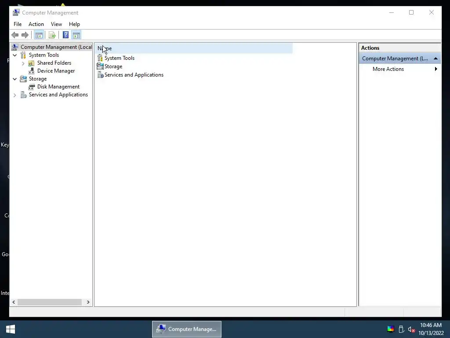Click the Computer Management title bar icon

16,13
